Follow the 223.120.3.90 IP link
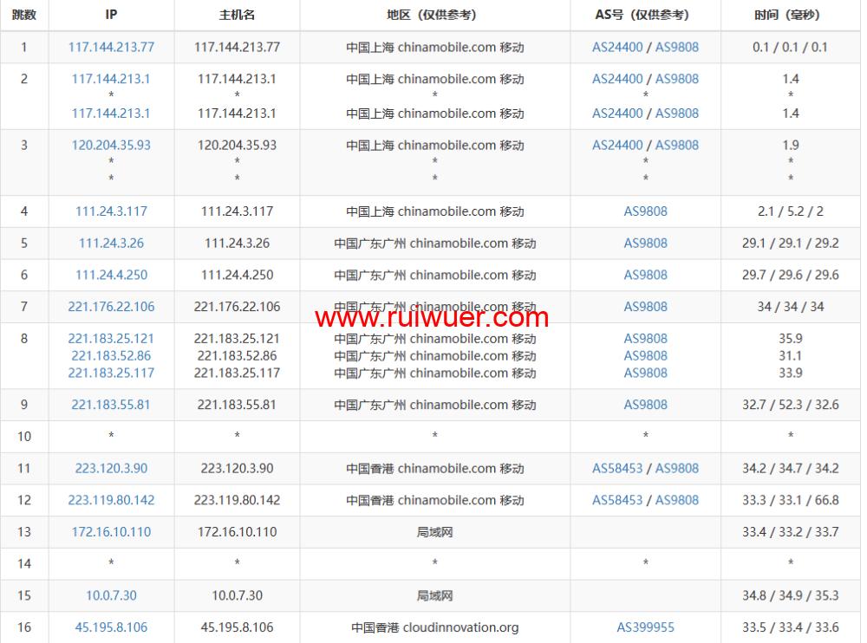Screen dimensions: 867x643 coord(111,468)
